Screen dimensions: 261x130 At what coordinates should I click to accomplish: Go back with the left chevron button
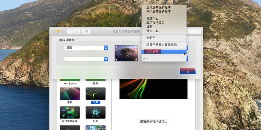pos(71,31)
